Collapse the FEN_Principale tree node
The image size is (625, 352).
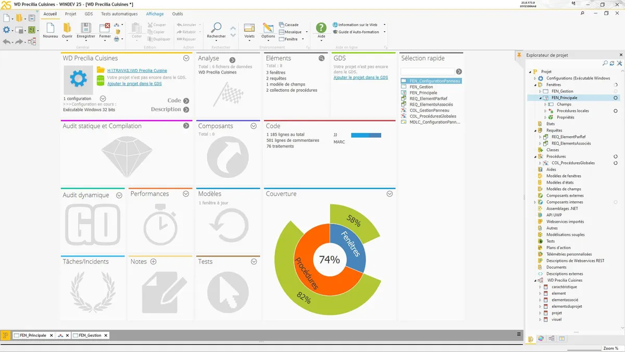540,98
